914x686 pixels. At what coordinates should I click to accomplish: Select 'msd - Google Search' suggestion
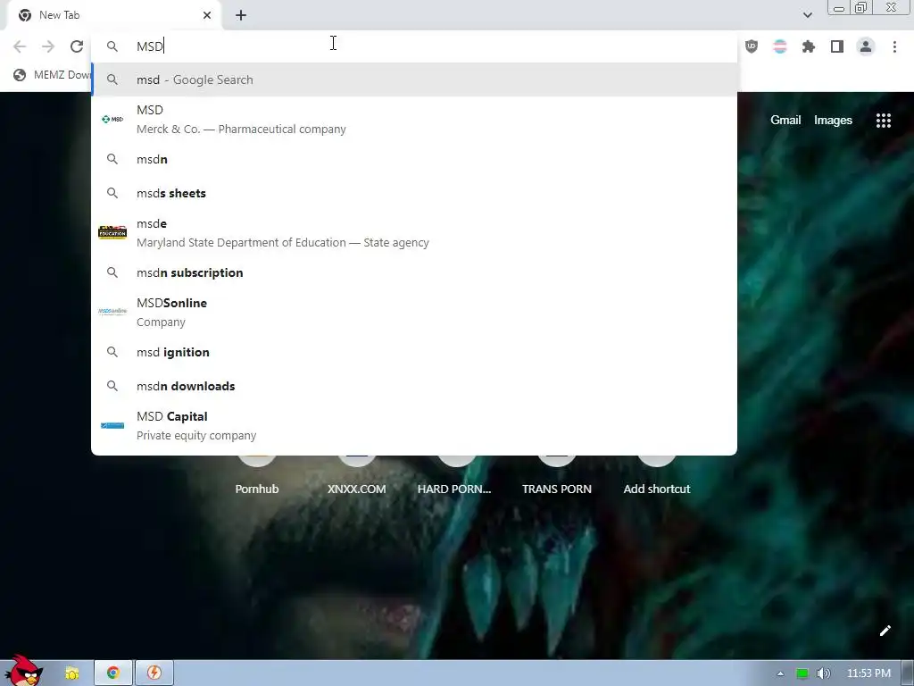tap(414, 79)
